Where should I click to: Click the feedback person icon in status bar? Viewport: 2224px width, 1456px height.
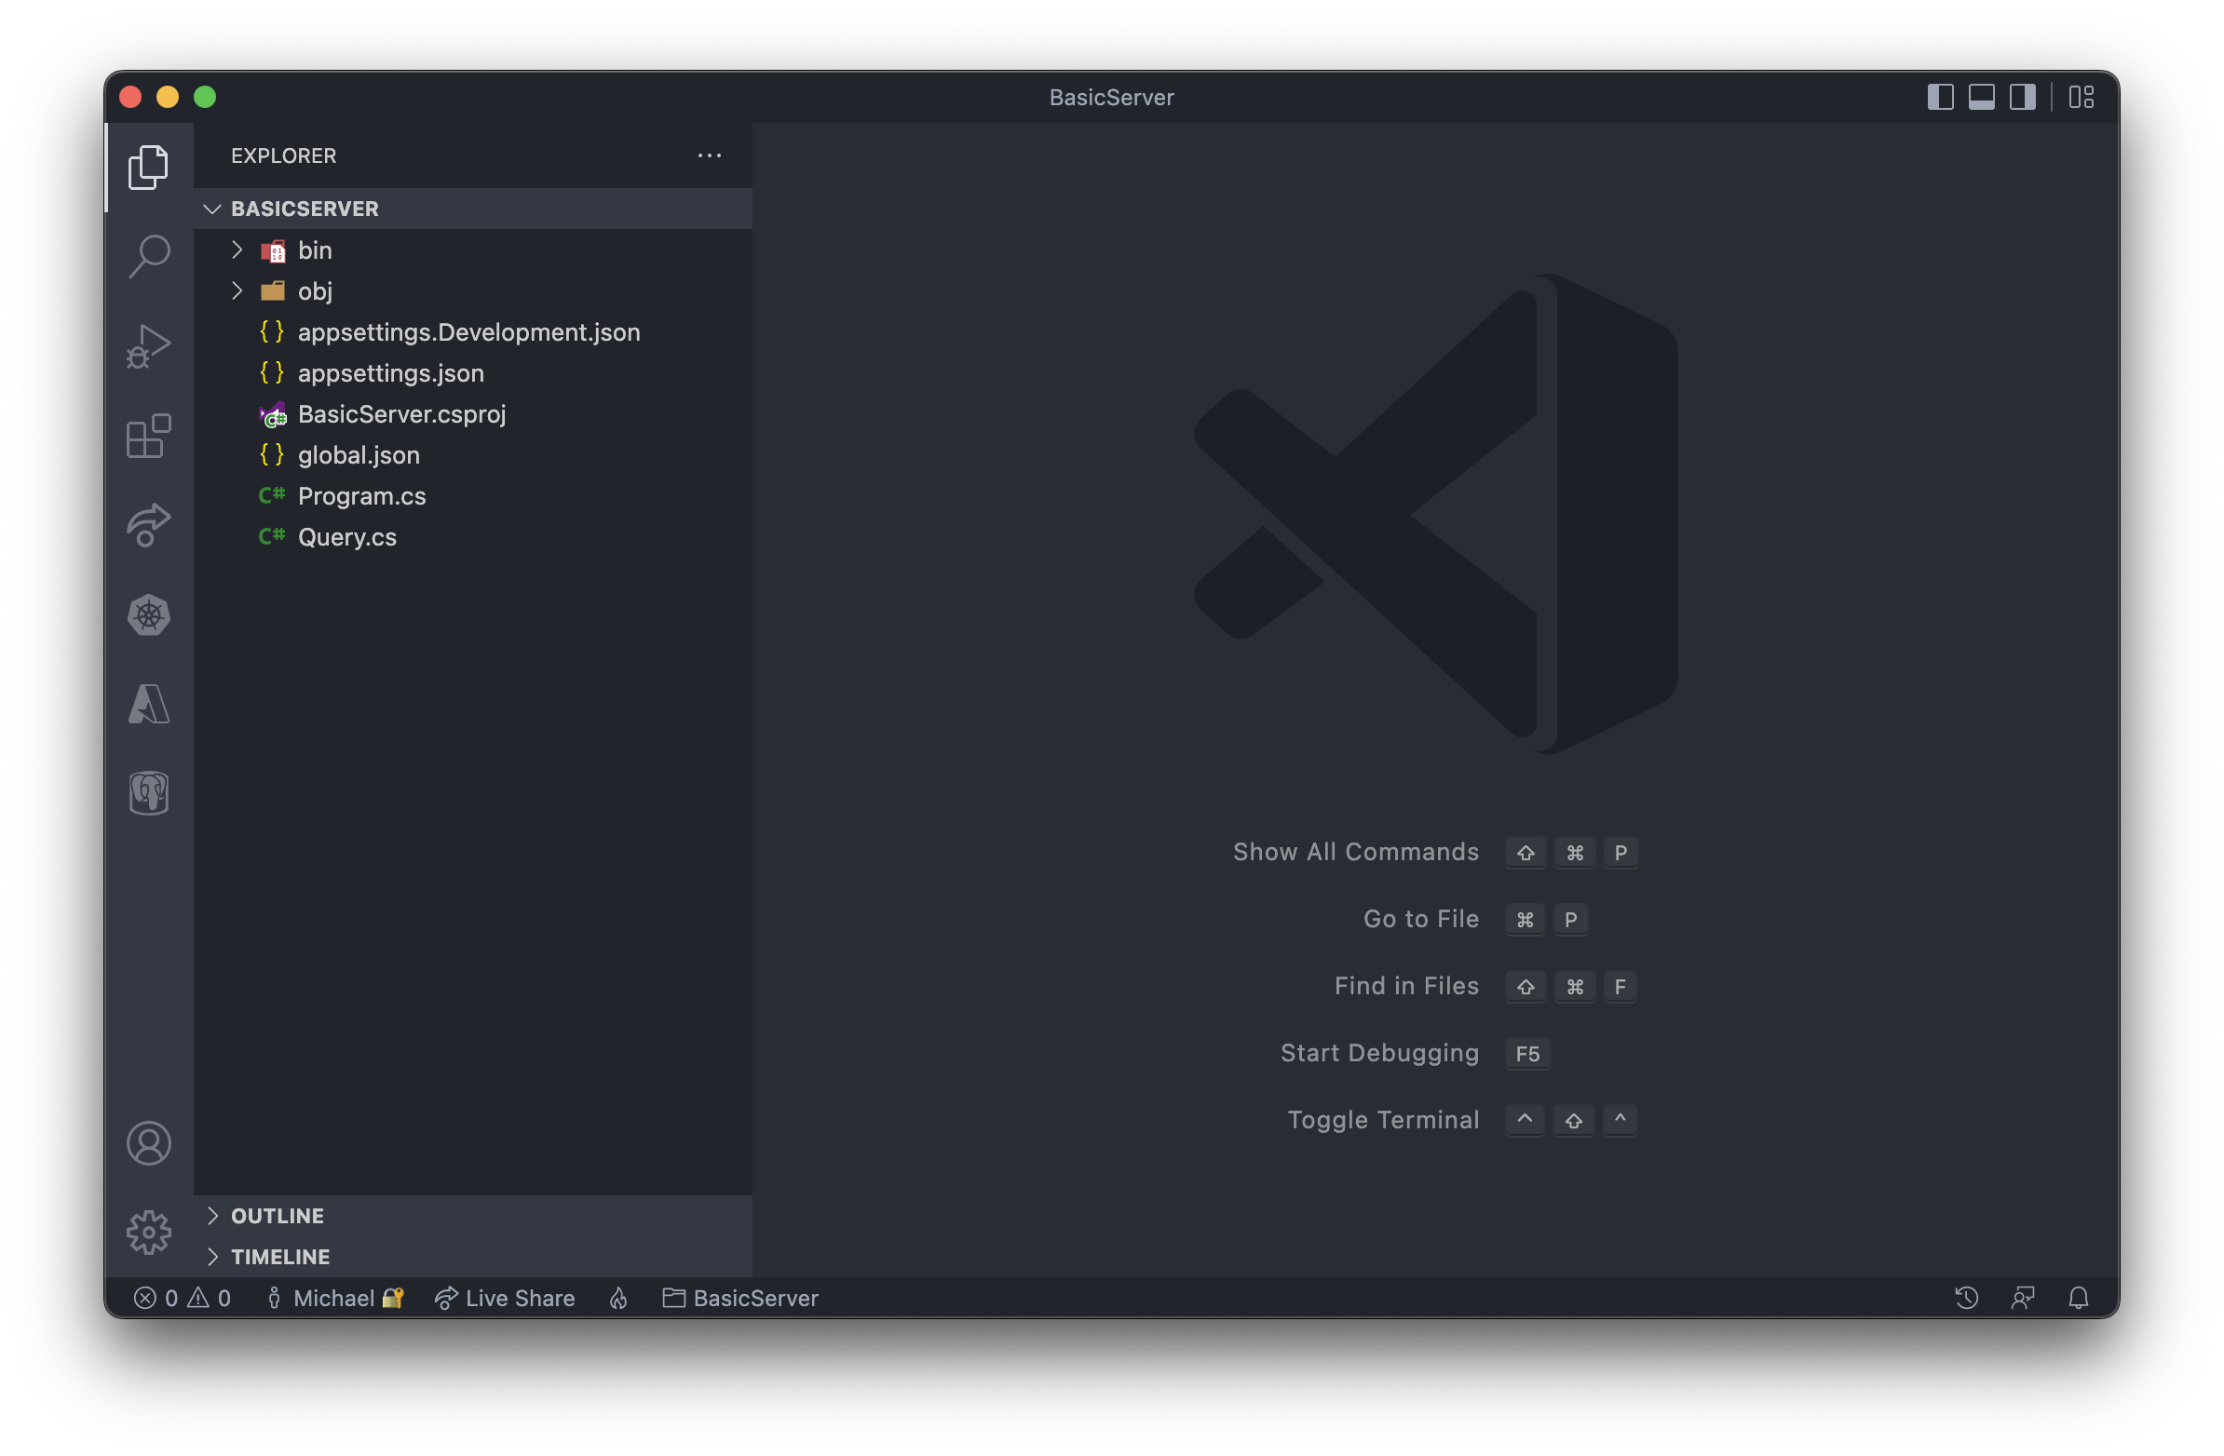tap(2022, 1299)
